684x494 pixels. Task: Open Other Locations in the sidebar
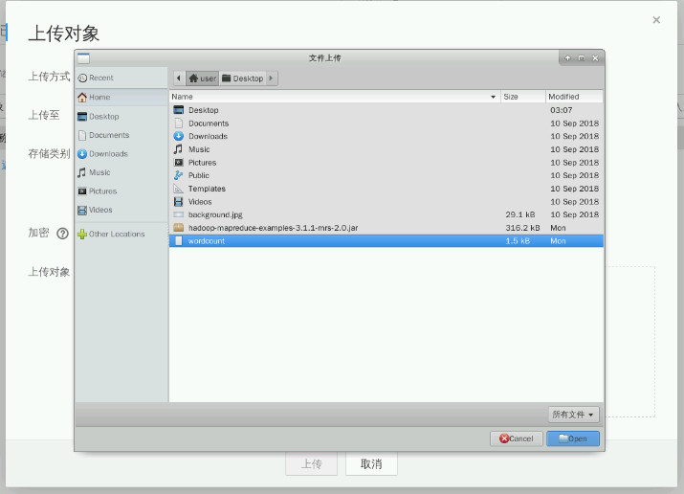116,234
